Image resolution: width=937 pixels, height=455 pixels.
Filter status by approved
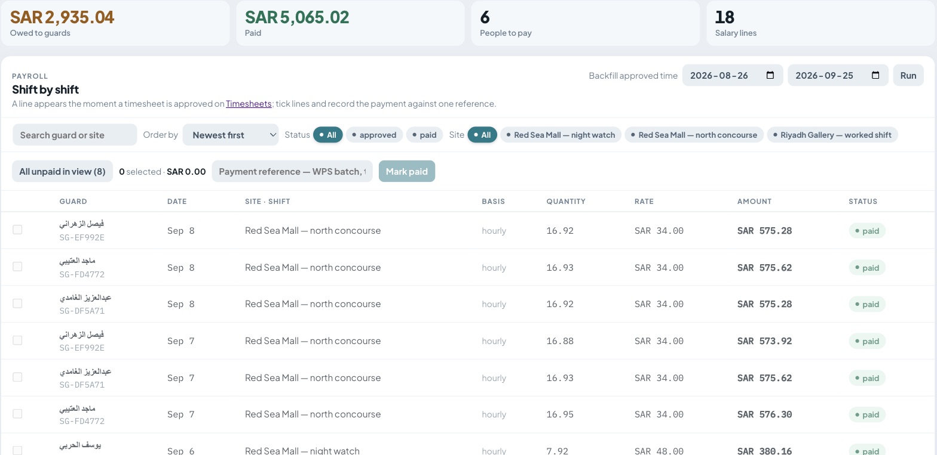click(374, 135)
